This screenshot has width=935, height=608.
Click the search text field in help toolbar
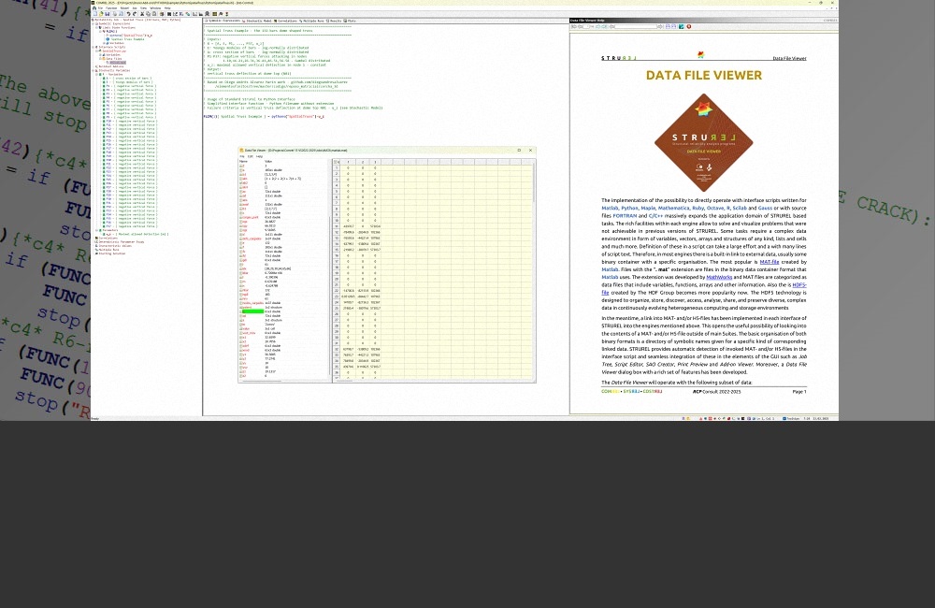pos(636,26)
